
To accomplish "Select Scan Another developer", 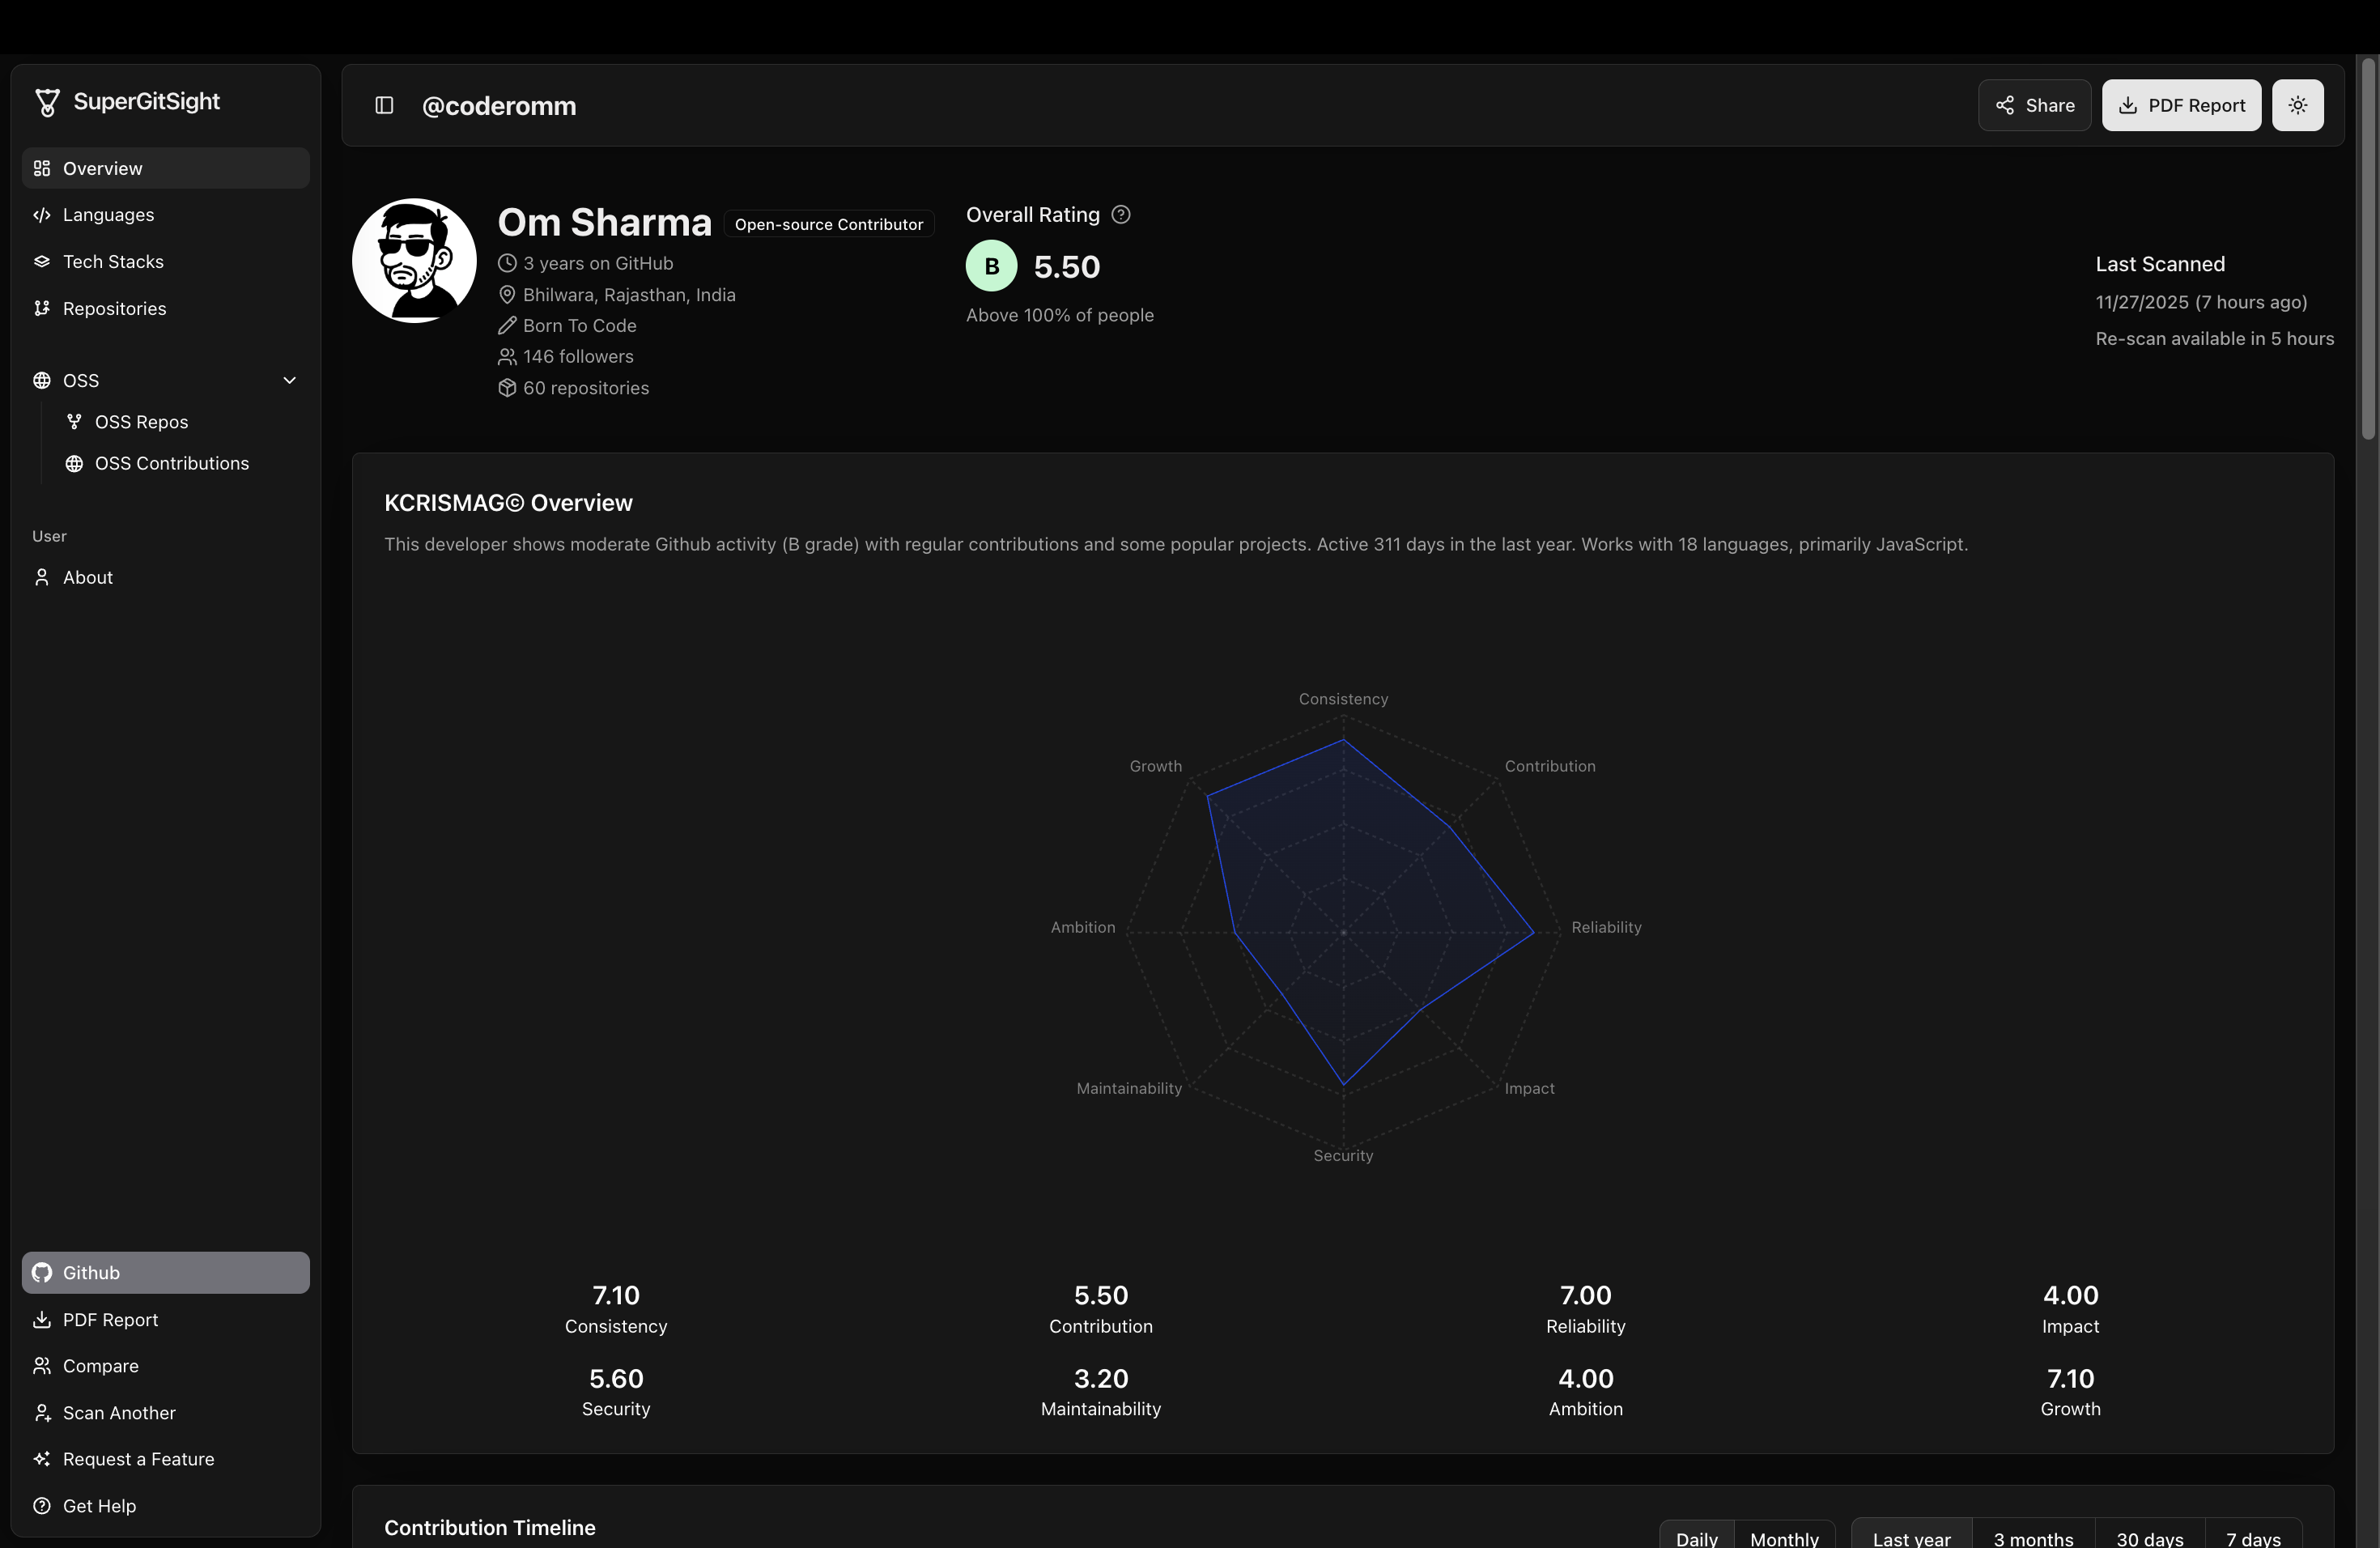I will click(x=117, y=1412).
